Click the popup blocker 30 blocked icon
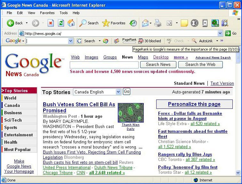Screen dimensions: 242x184 point(141,41)
